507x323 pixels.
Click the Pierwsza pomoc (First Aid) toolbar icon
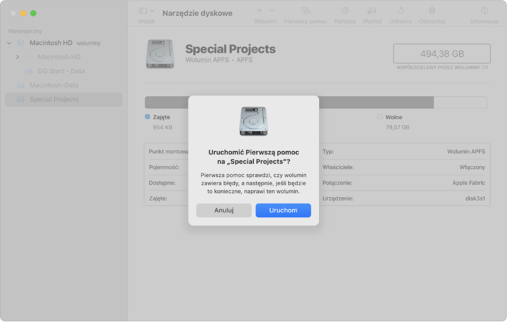pos(306,11)
